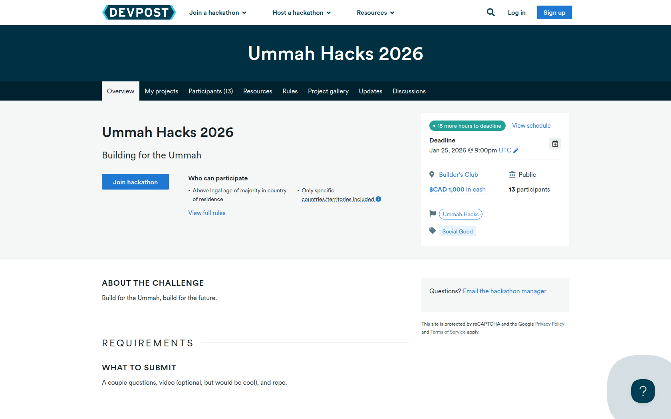This screenshot has height=419, width=671.
Task: Click the location pin icon by Builder's Club
Action: pos(432,174)
